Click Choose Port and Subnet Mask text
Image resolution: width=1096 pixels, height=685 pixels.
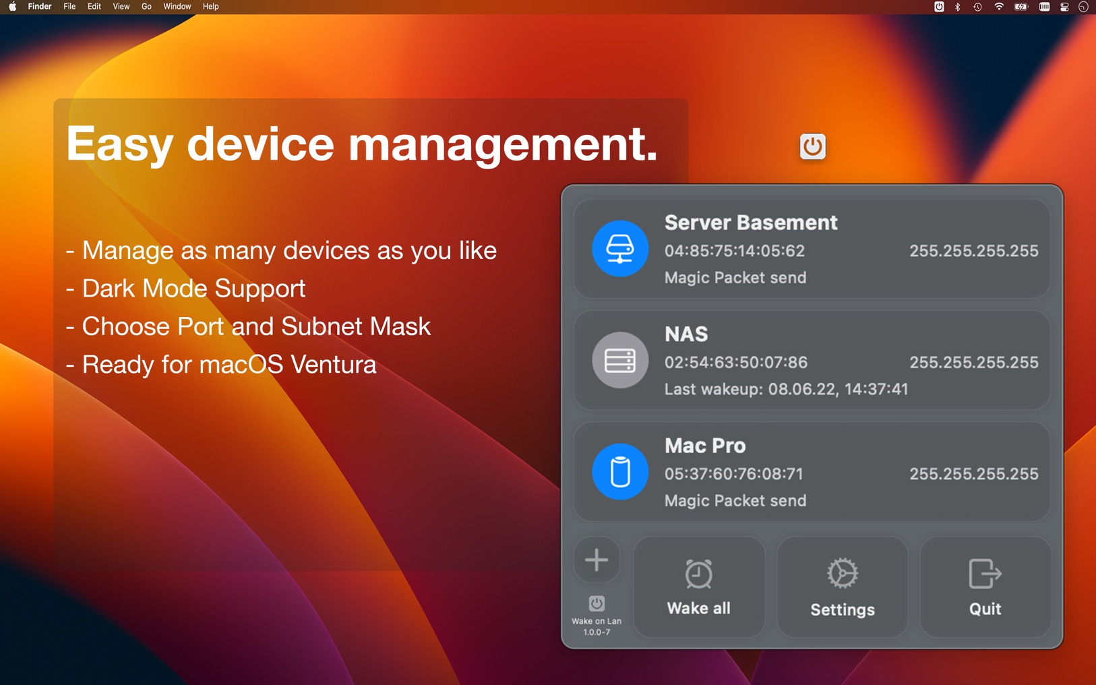[249, 326]
